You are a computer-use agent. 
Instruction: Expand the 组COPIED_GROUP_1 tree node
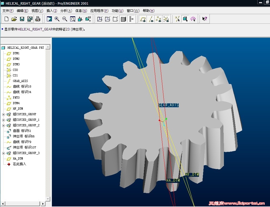(x=3, y=120)
